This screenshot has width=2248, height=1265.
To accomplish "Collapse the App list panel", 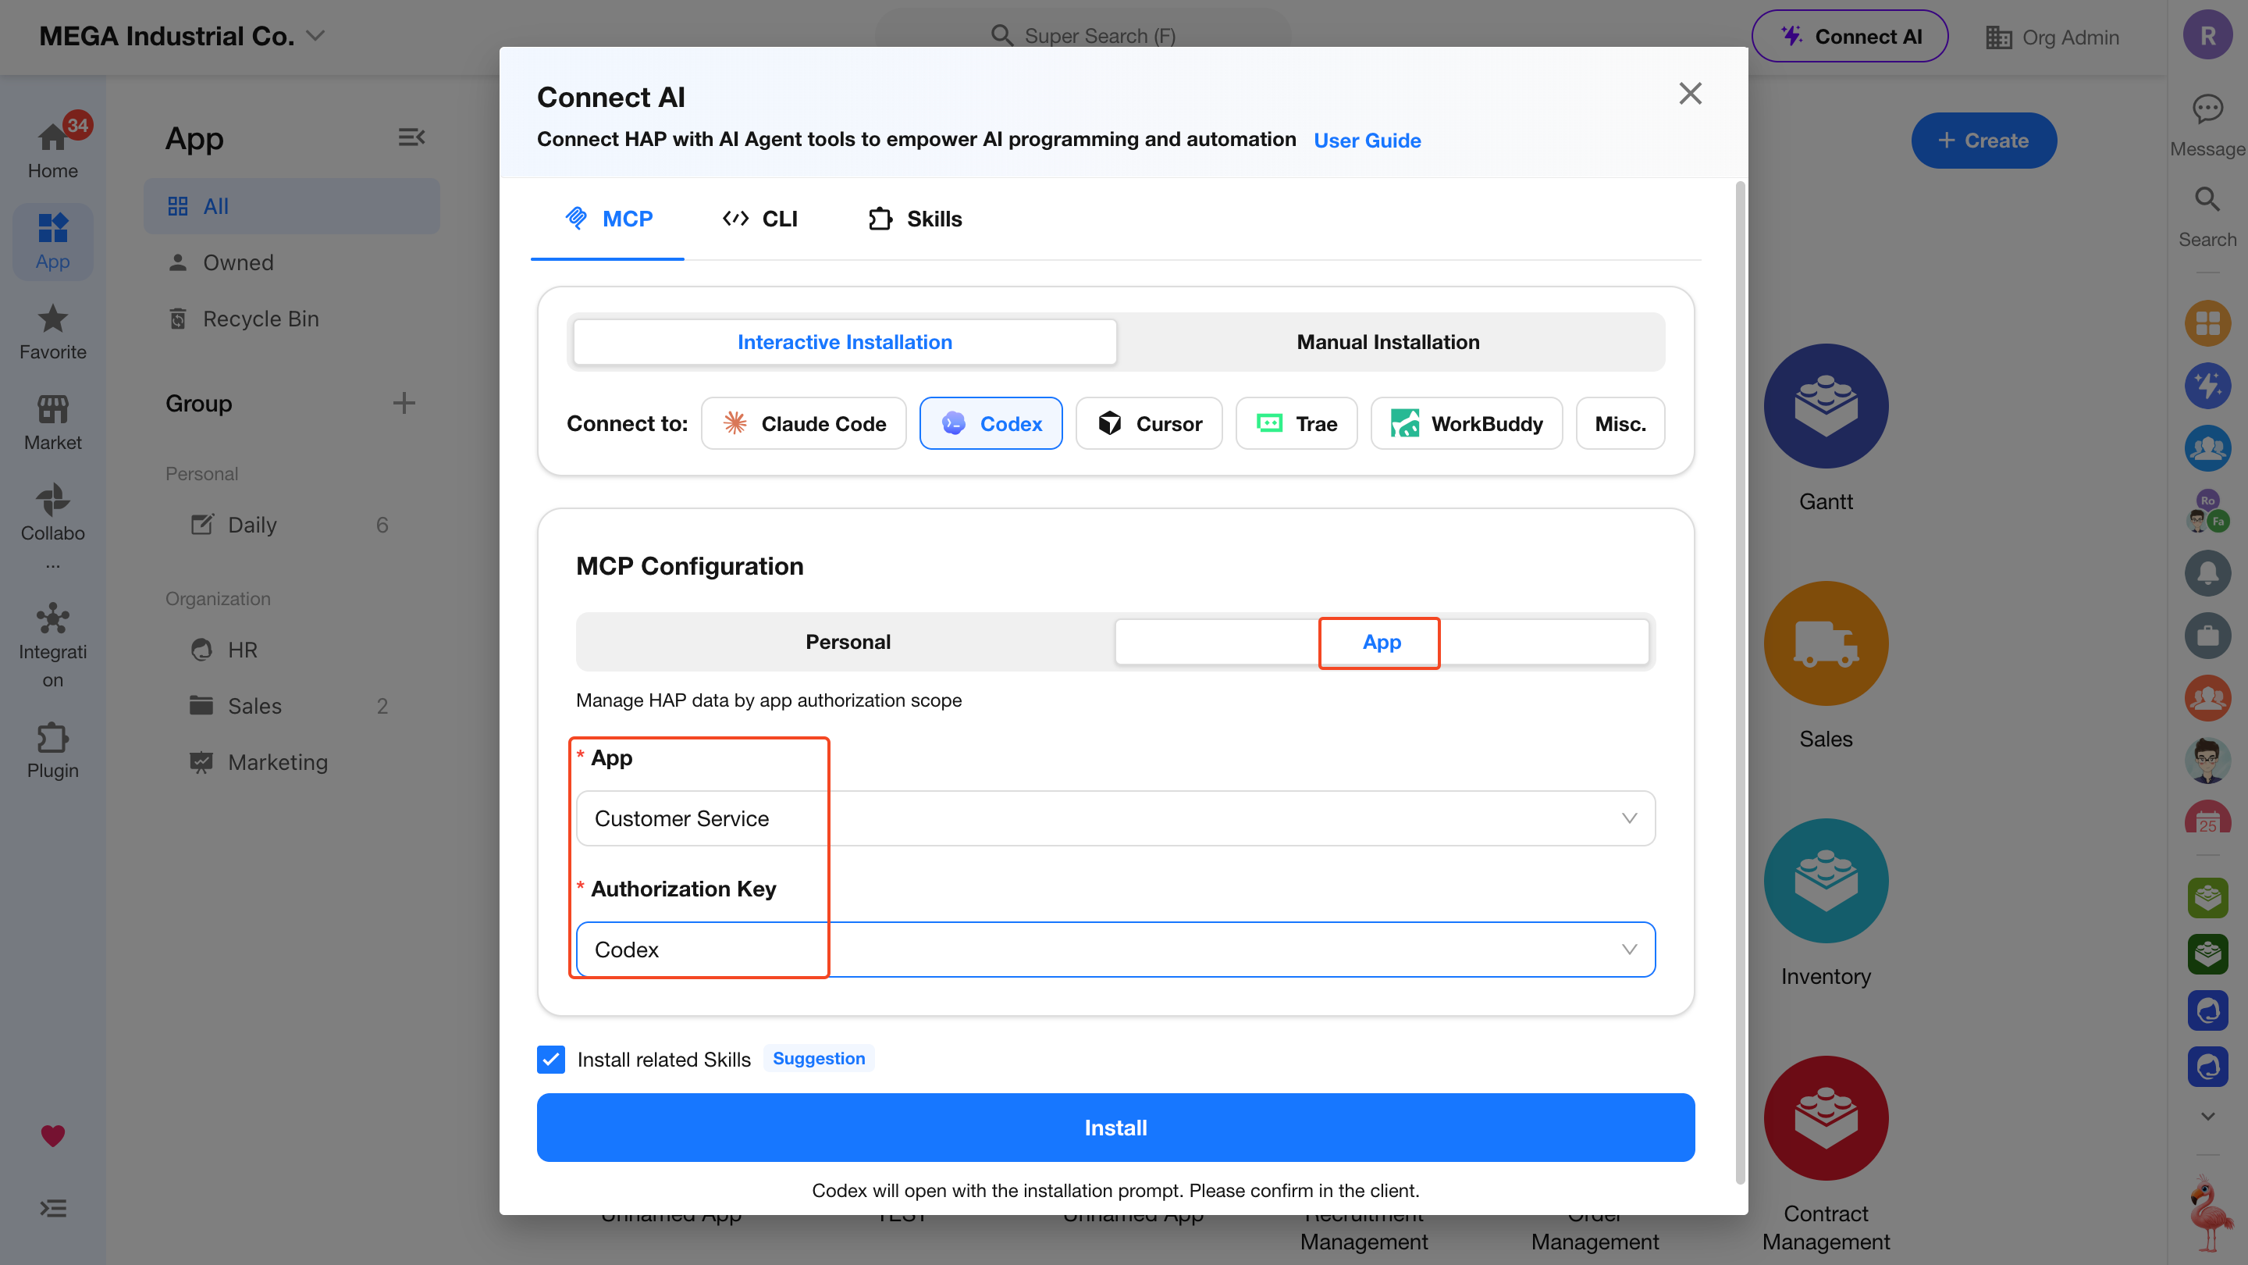I will (411, 137).
